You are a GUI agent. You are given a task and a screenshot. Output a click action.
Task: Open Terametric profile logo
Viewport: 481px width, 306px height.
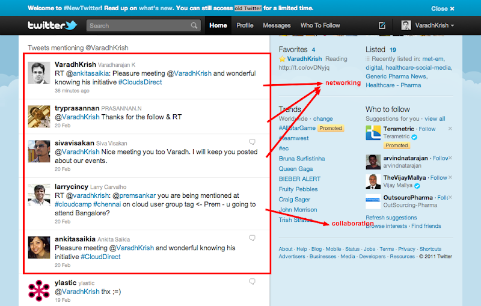pos(373,133)
